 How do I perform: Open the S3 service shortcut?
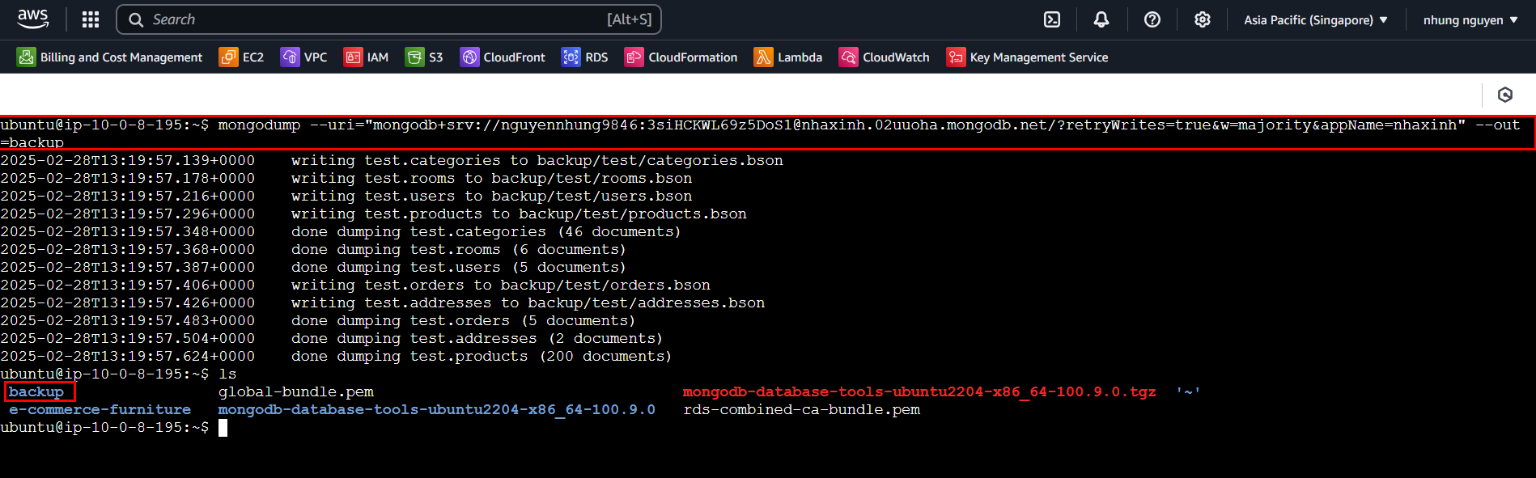tap(424, 57)
